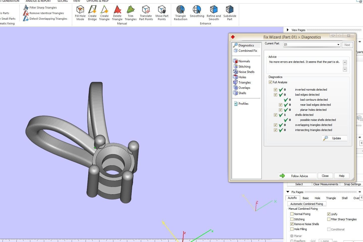Open the Current Part dropdown
This screenshot has height=242, width=363.
tap(312, 45)
